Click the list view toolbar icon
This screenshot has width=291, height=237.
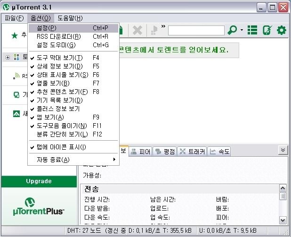point(252,30)
